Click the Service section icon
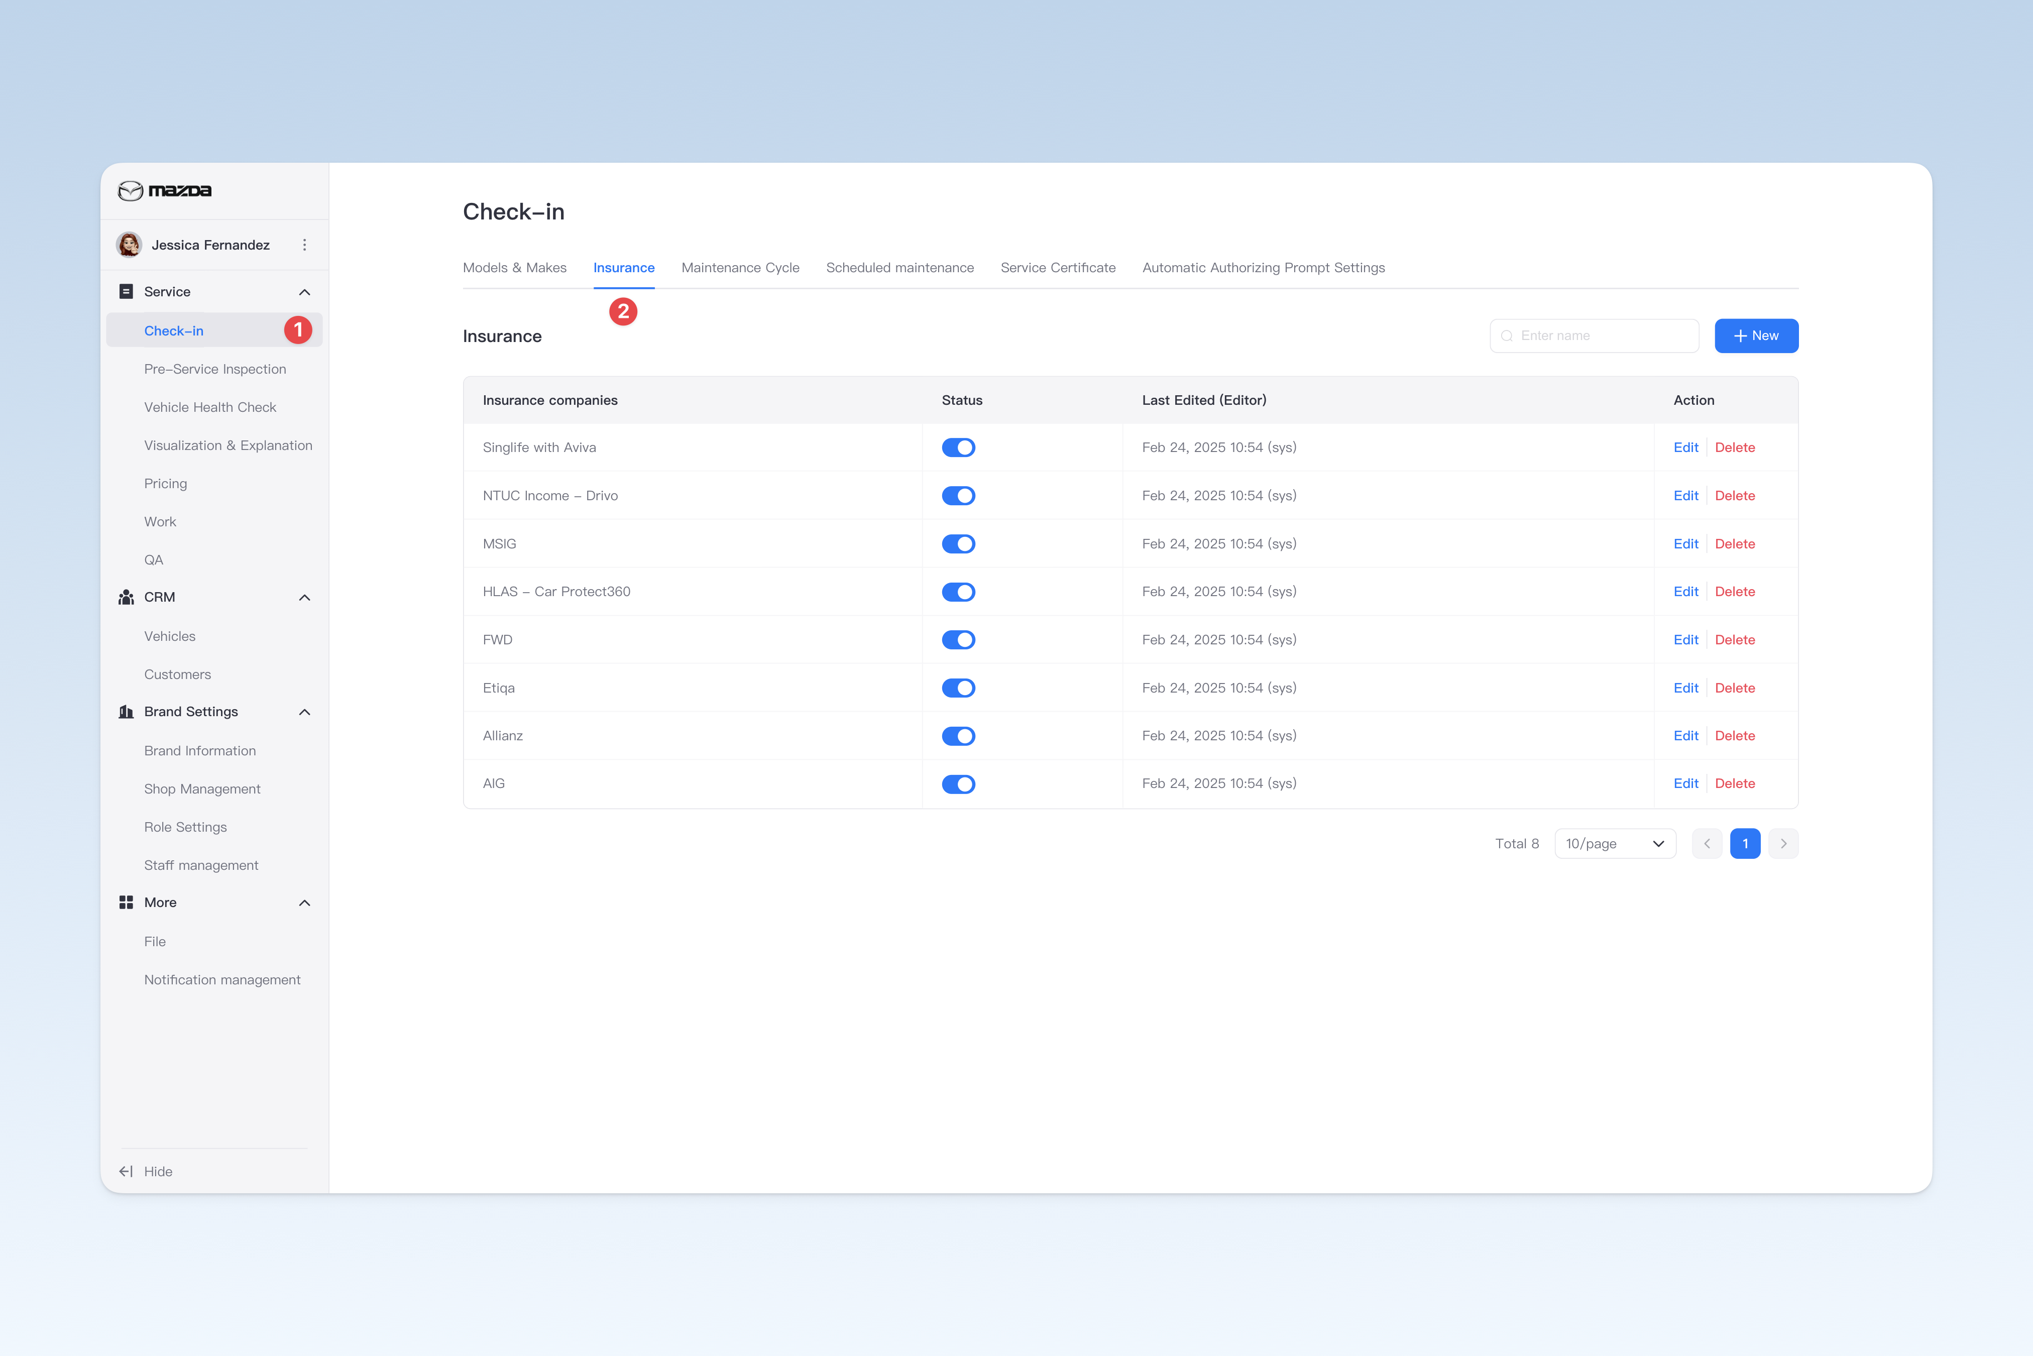The height and width of the screenshot is (1356, 2033). click(x=126, y=291)
